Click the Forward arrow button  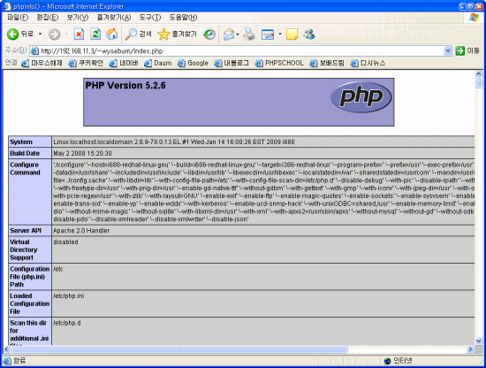click(54, 34)
